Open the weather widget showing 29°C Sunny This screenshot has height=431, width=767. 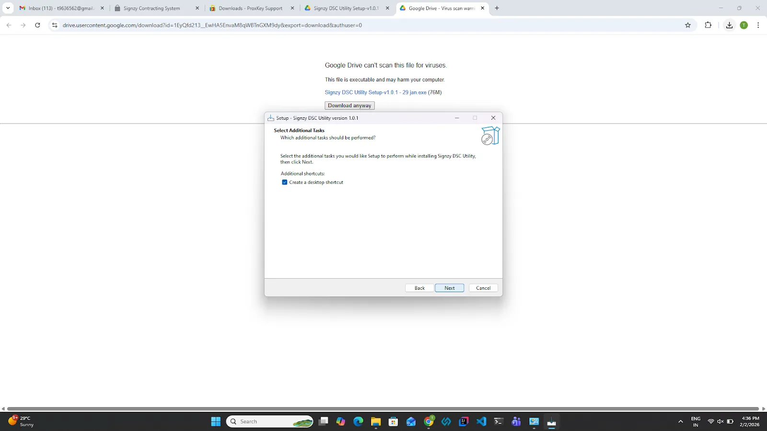coord(21,421)
